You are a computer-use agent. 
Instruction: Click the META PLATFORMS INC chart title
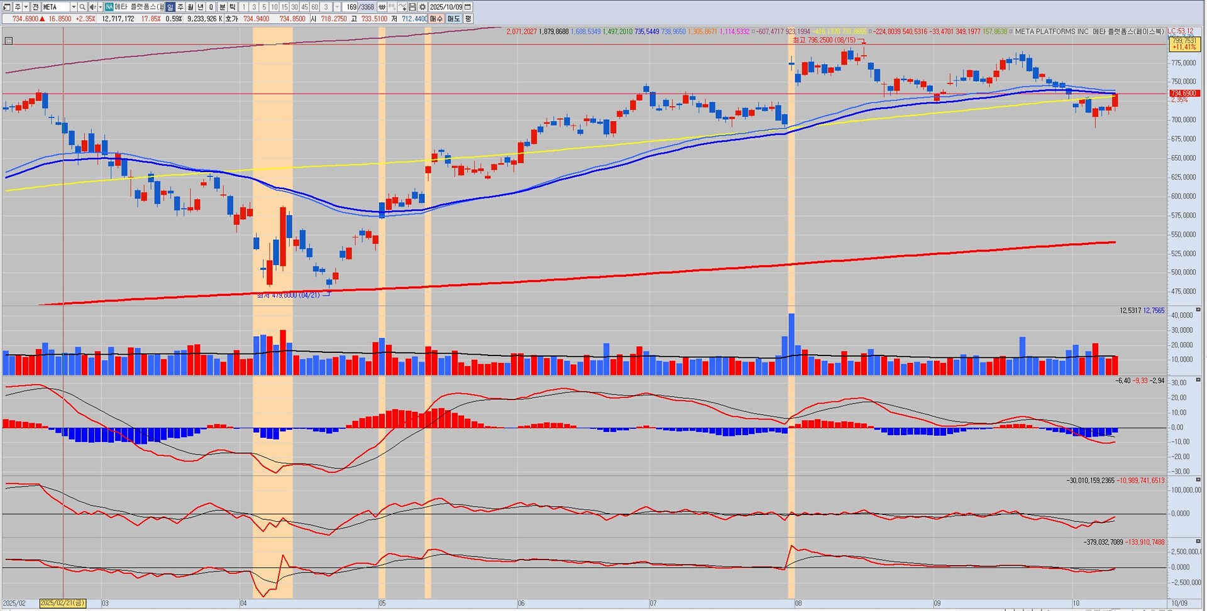coord(1051,31)
